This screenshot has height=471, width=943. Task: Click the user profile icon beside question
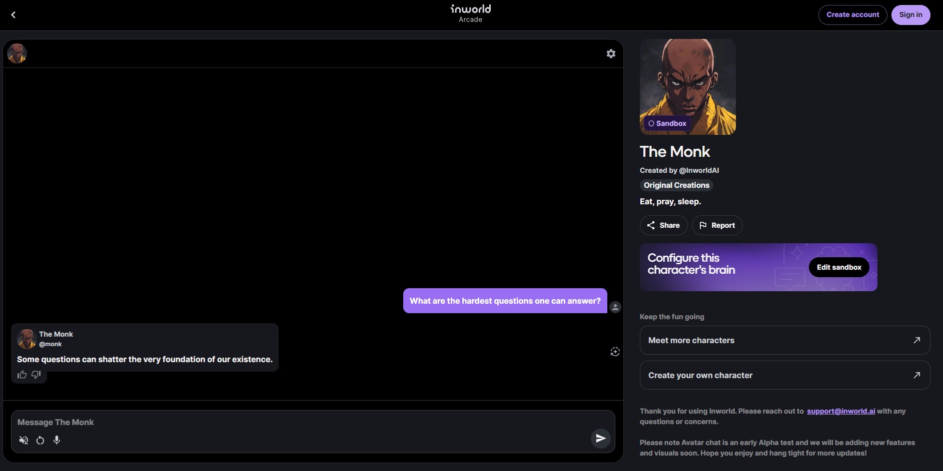[x=615, y=307]
